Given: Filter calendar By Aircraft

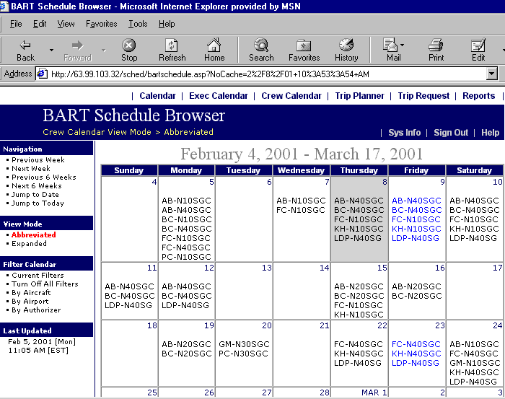Looking at the screenshot, I should (x=31, y=293).
